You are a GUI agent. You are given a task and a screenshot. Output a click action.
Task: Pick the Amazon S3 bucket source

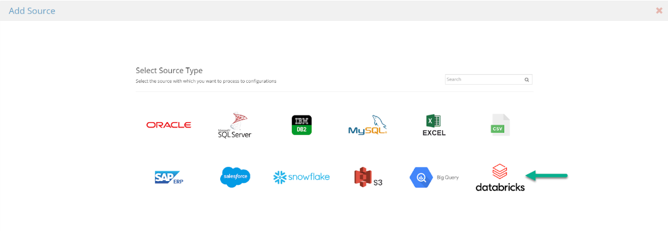(x=368, y=177)
